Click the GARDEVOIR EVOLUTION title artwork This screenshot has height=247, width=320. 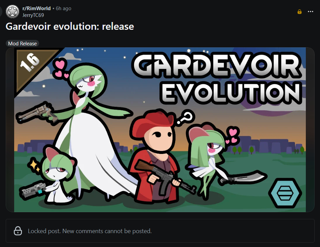click(217, 78)
